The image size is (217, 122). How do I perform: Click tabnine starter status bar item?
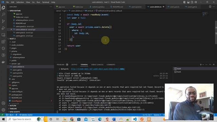(26, 115)
